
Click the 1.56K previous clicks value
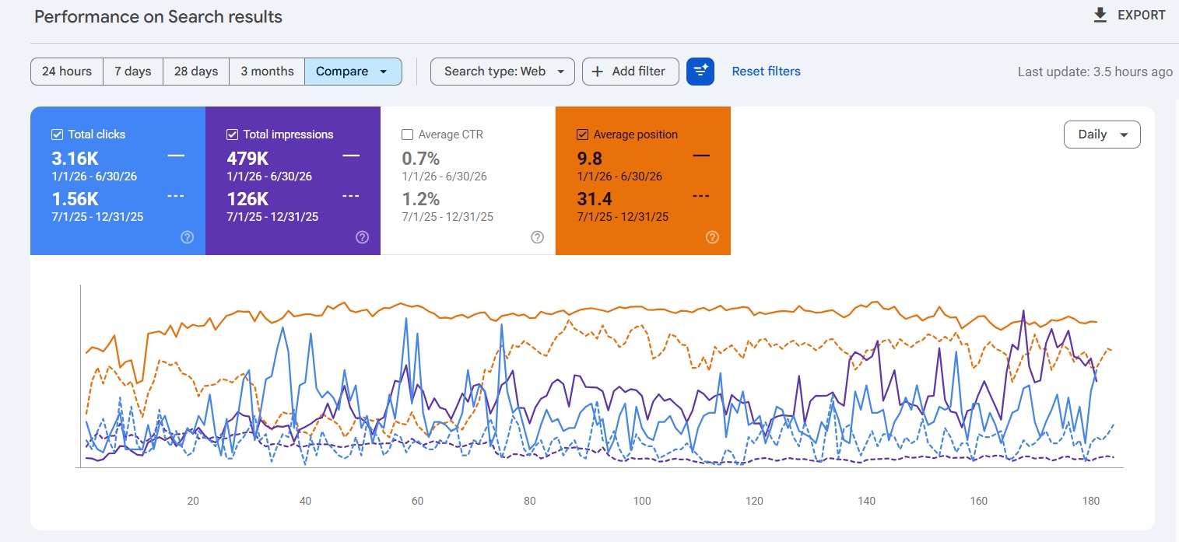pos(75,199)
